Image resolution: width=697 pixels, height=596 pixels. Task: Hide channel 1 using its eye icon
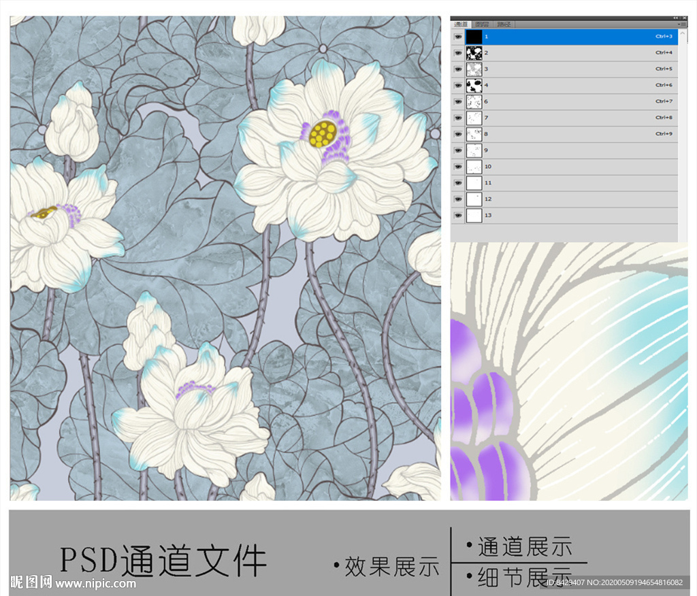pyautogui.click(x=457, y=36)
